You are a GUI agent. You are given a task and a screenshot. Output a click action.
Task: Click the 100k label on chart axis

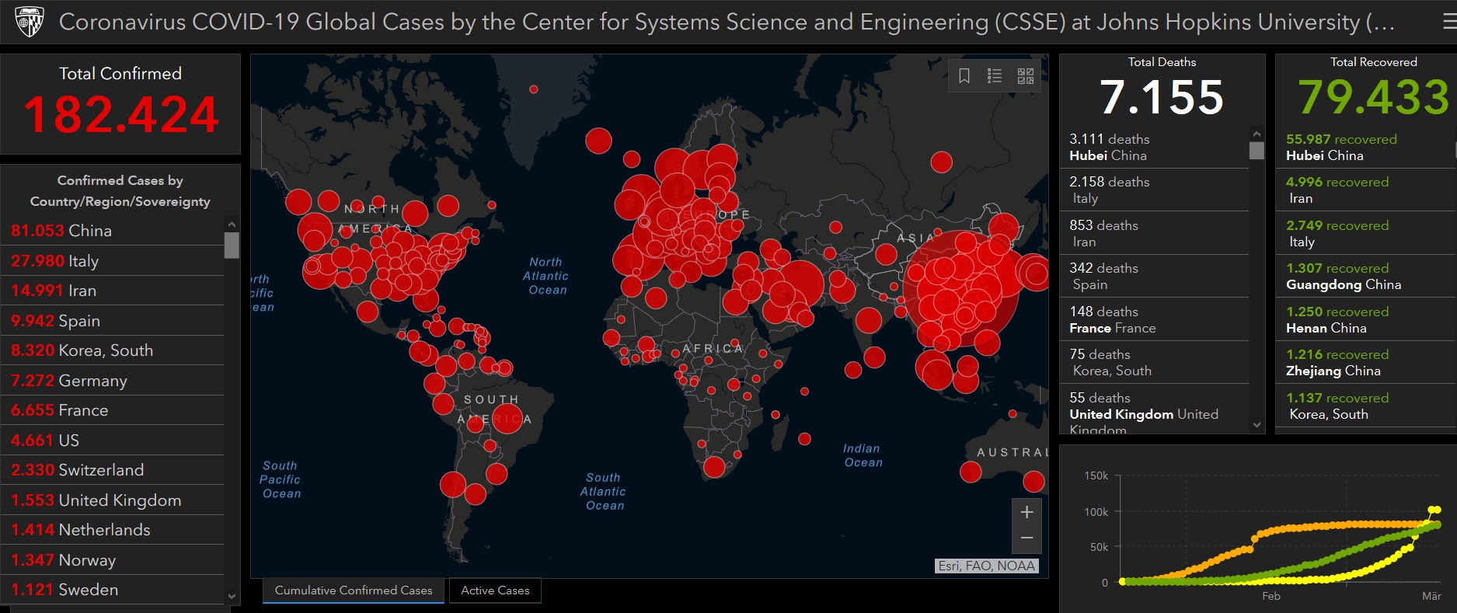(1096, 511)
